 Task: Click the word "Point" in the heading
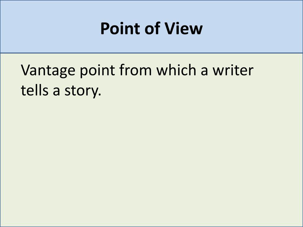[x=120, y=29]
